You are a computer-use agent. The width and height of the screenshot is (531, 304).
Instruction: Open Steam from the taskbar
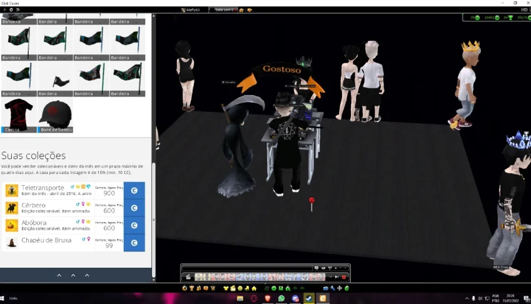[x=309, y=298]
